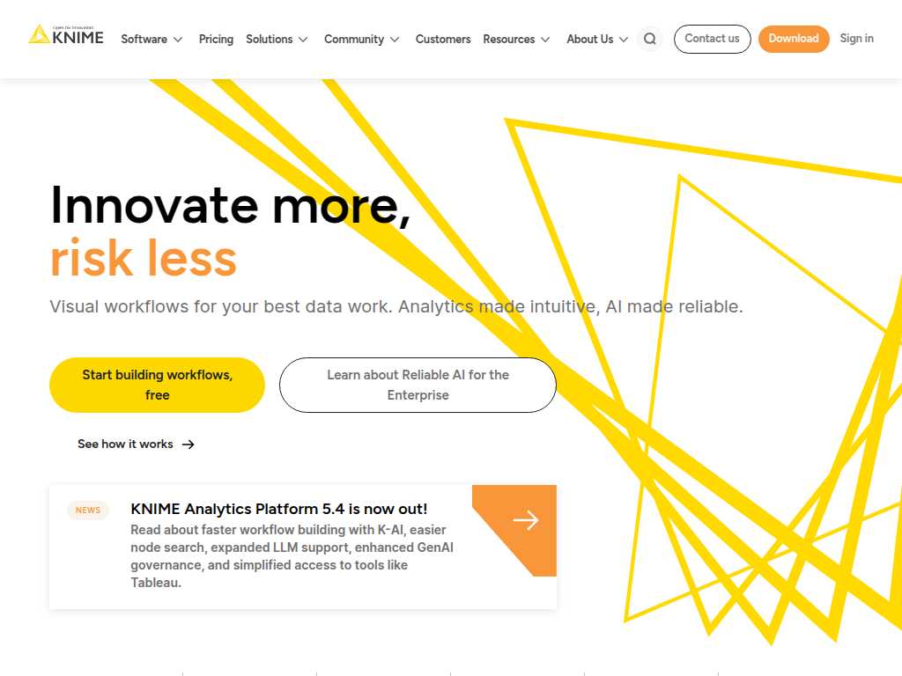Image resolution: width=902 pixels, height=676 pixels.
Task: Expand the Resources menu chevron
Action: [x=545, y=40]
